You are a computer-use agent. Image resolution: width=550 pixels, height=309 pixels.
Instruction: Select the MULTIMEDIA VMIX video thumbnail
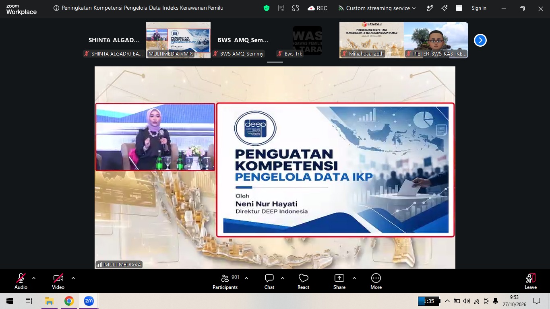[178, 40]
